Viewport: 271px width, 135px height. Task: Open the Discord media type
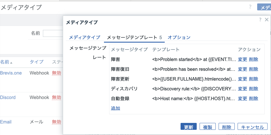tap(8, 98)
